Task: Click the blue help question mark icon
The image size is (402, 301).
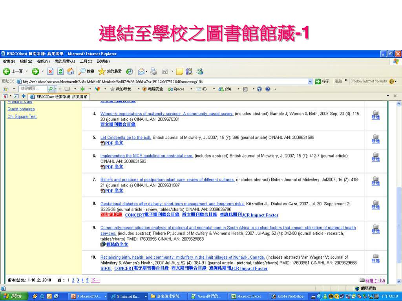Action: 268,89
